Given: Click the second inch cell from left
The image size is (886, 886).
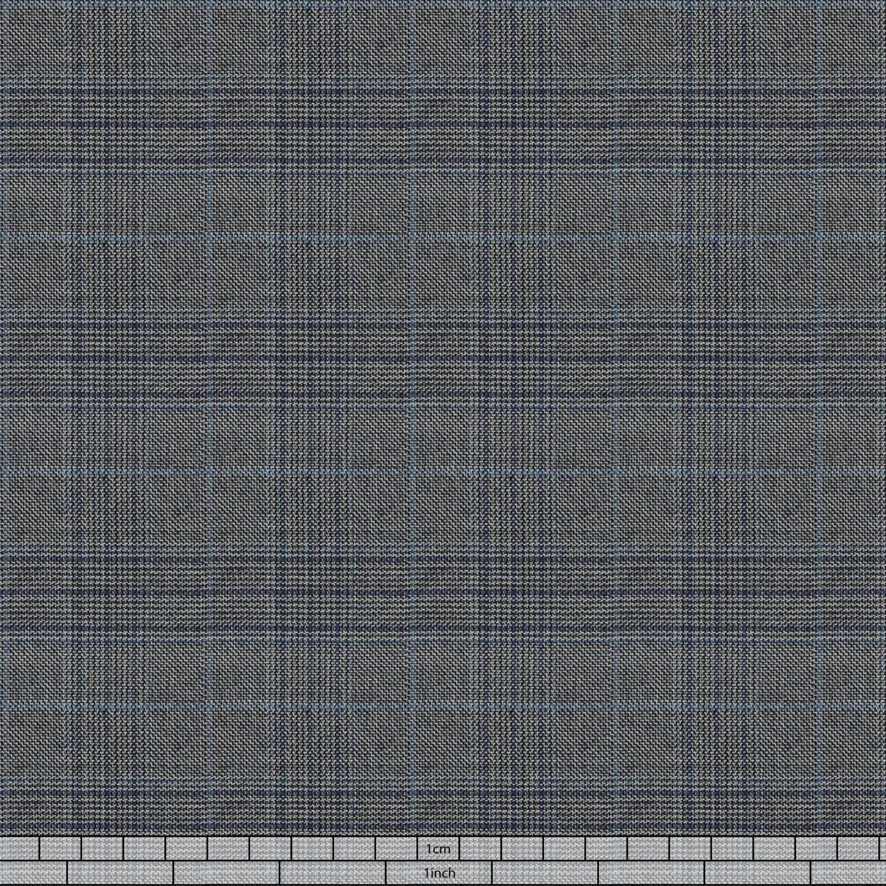Looking at the screenshot, I should pyautogui.click(x=120, y=873).
